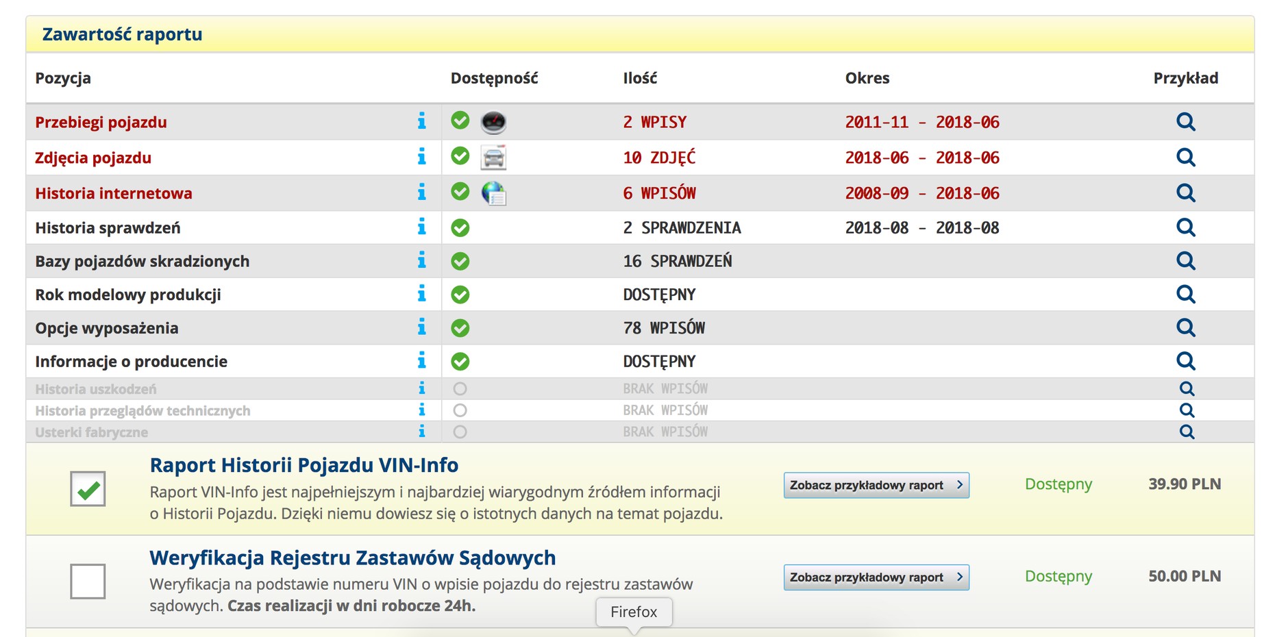Uncheck the Raport Historii Pojazdu VIN-Info checkbox

(x=88, y=488)
